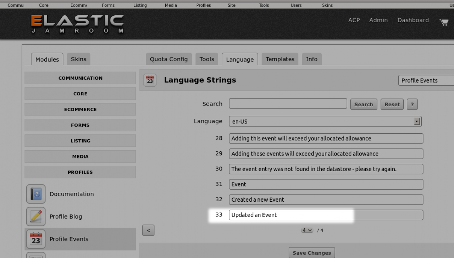
Task: Select the Profile Events calendar icon
Action: click(x=36, y=239)
